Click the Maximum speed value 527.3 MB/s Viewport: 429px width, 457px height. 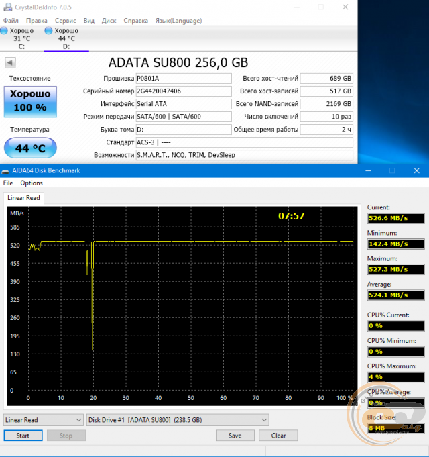pos(396,270)
